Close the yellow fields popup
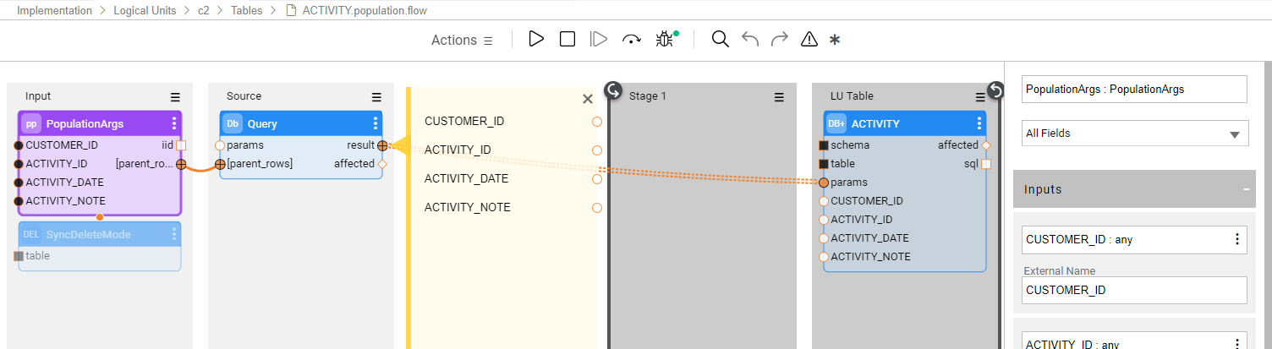 (588, 99)
